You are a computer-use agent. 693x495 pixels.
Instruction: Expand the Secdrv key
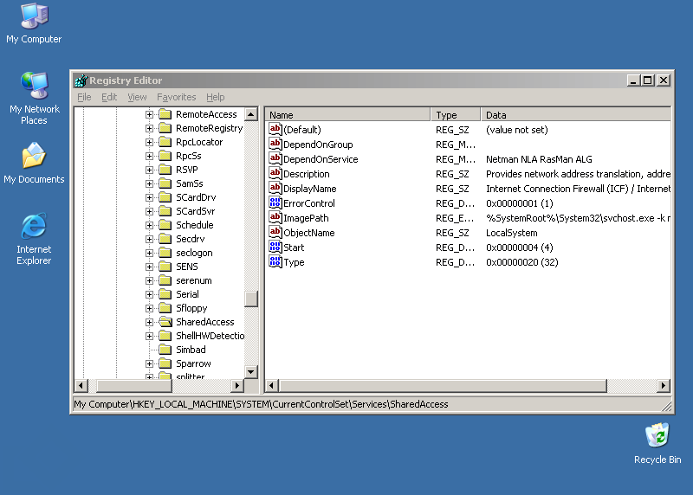149,240
